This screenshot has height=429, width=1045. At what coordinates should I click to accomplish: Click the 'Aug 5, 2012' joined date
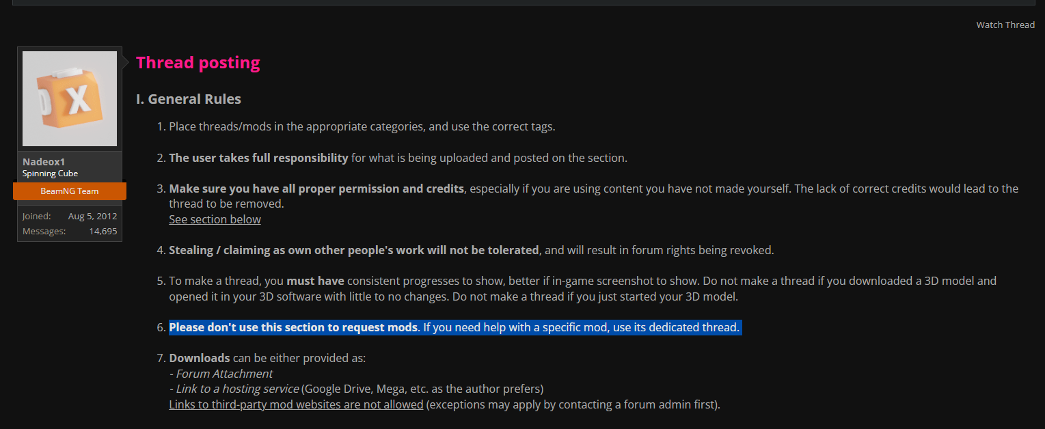[92, 216]
